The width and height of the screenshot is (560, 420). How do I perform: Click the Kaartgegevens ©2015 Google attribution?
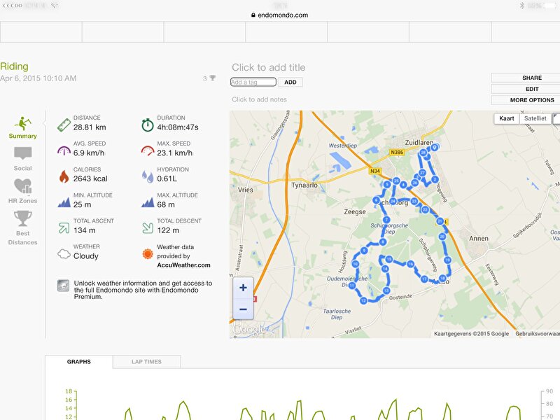point(471,334)
